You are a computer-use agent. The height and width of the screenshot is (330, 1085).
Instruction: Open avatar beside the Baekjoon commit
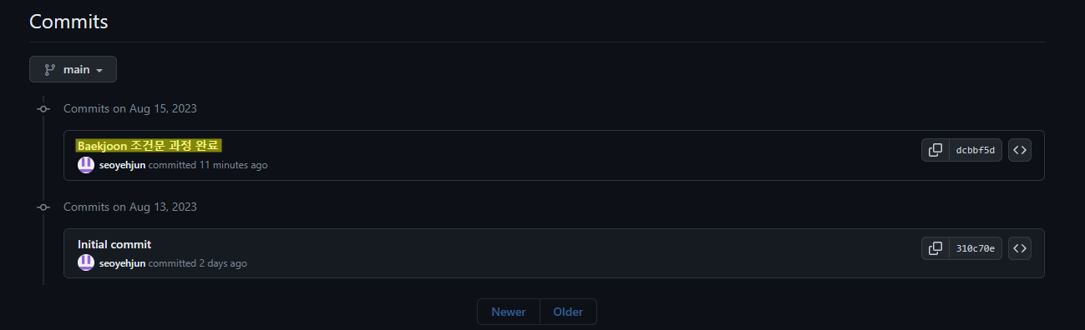click(86, 165)
